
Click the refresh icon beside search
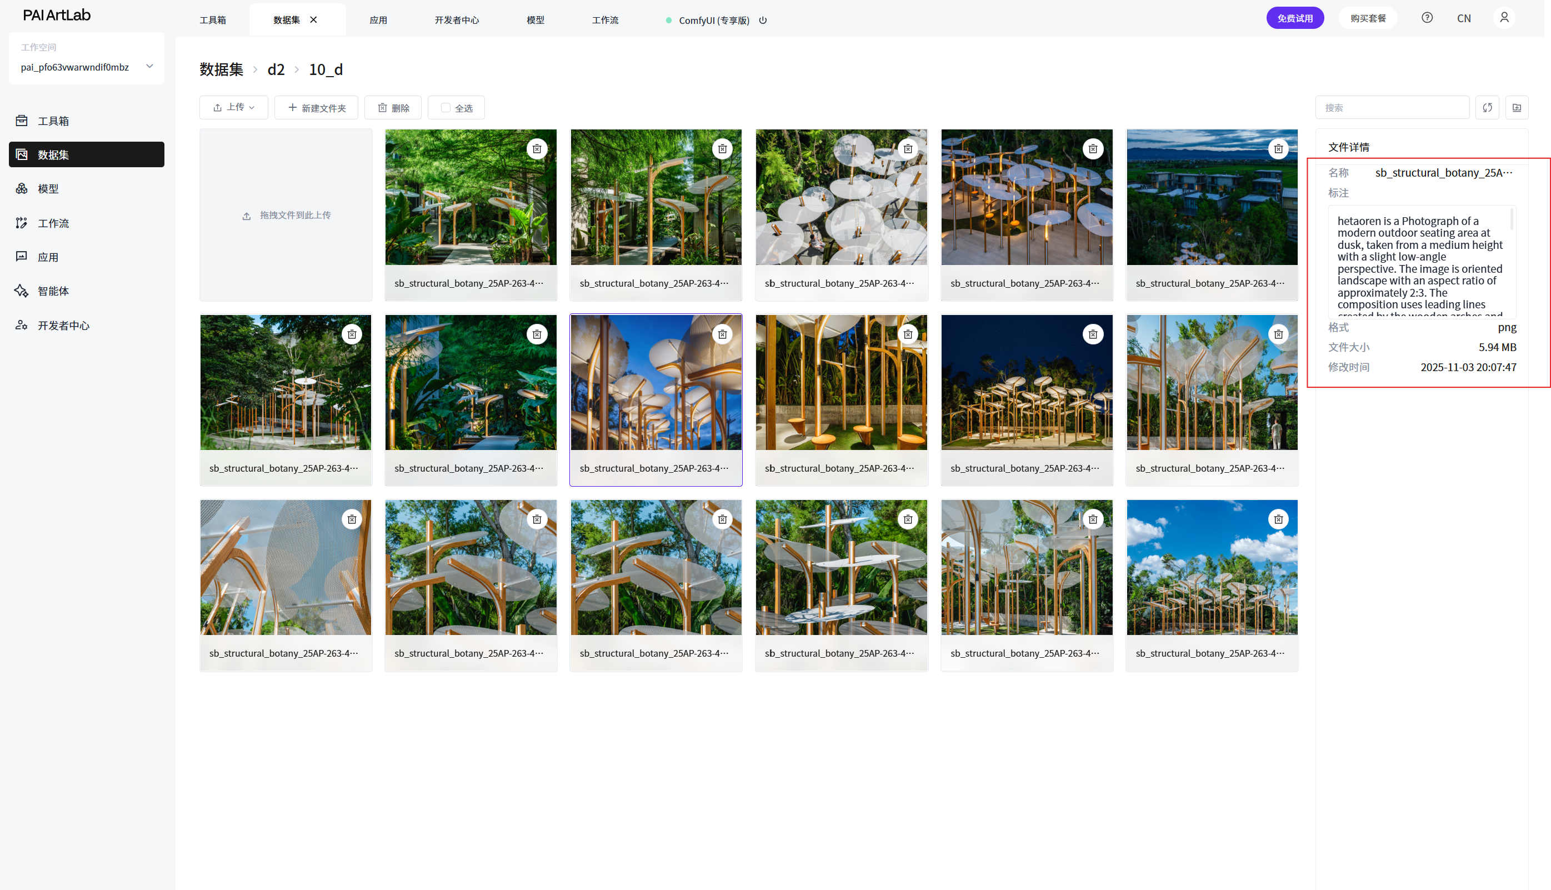(1487, 108)
